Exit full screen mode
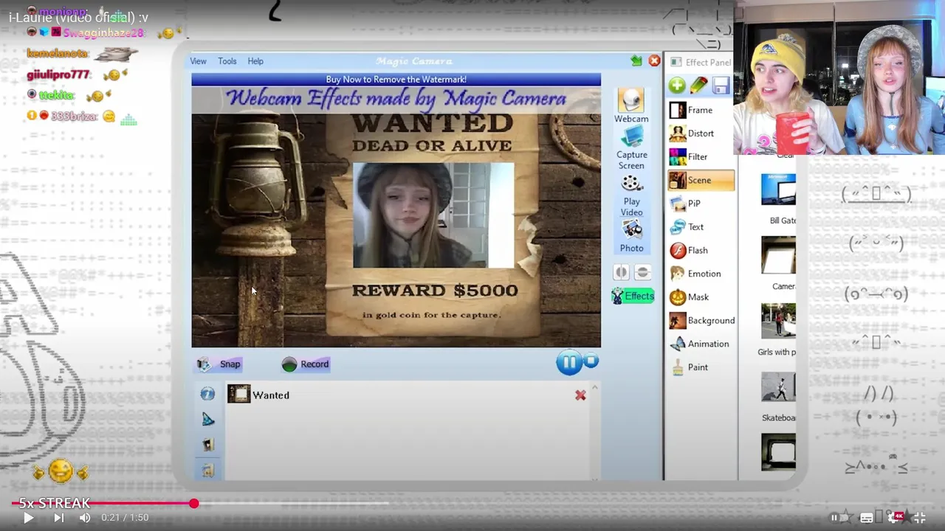Image resolution: width=945 pixels, height=531 pixels. [920, 518]
